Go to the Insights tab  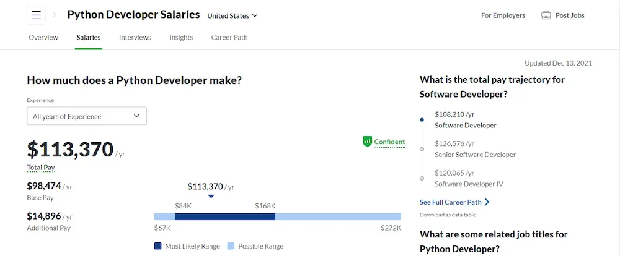[x=181, y=37]
